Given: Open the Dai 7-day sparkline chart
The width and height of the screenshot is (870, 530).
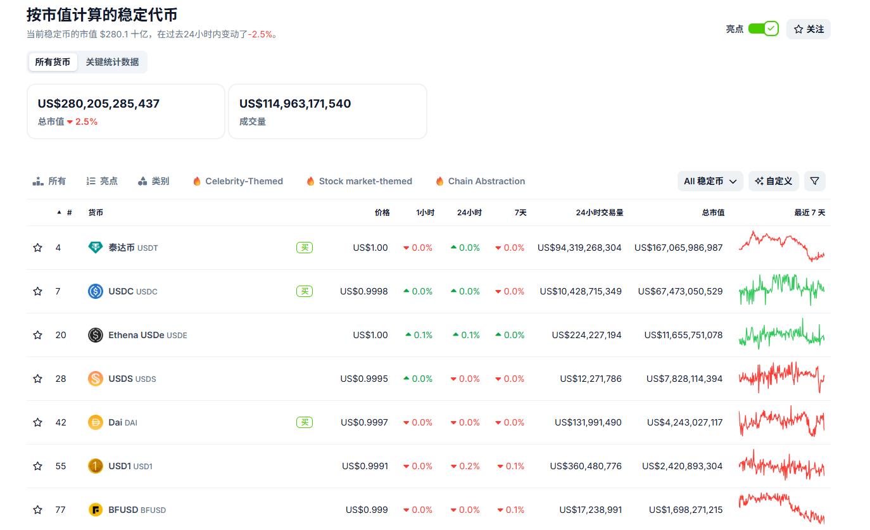Looking at the screenshot, I should pos(782,422).
